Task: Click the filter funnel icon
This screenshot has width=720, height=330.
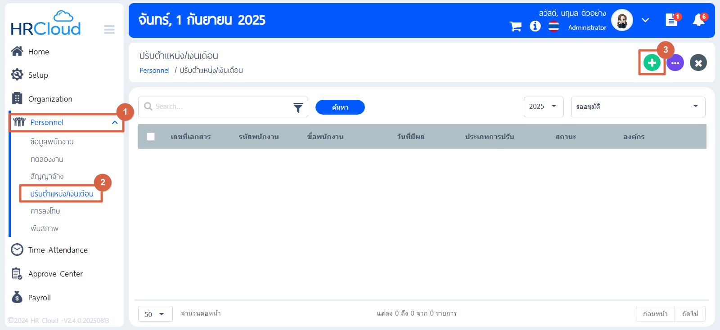Action: pos(298,107)
